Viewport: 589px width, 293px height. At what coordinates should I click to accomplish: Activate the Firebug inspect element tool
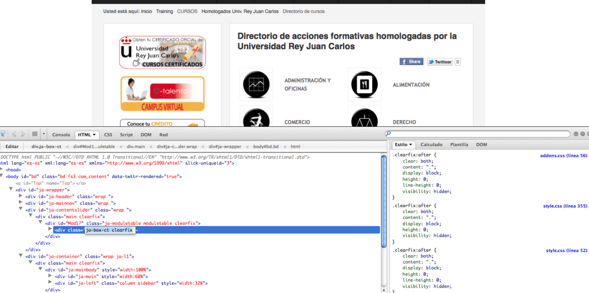[2, 134]
